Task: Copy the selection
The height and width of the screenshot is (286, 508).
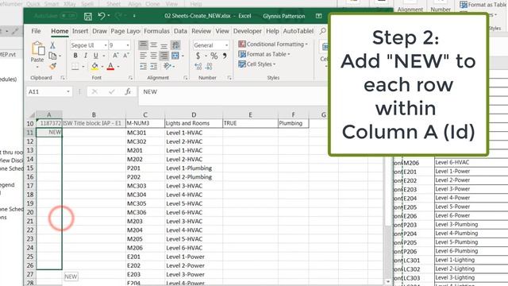Action: [52, 56]
